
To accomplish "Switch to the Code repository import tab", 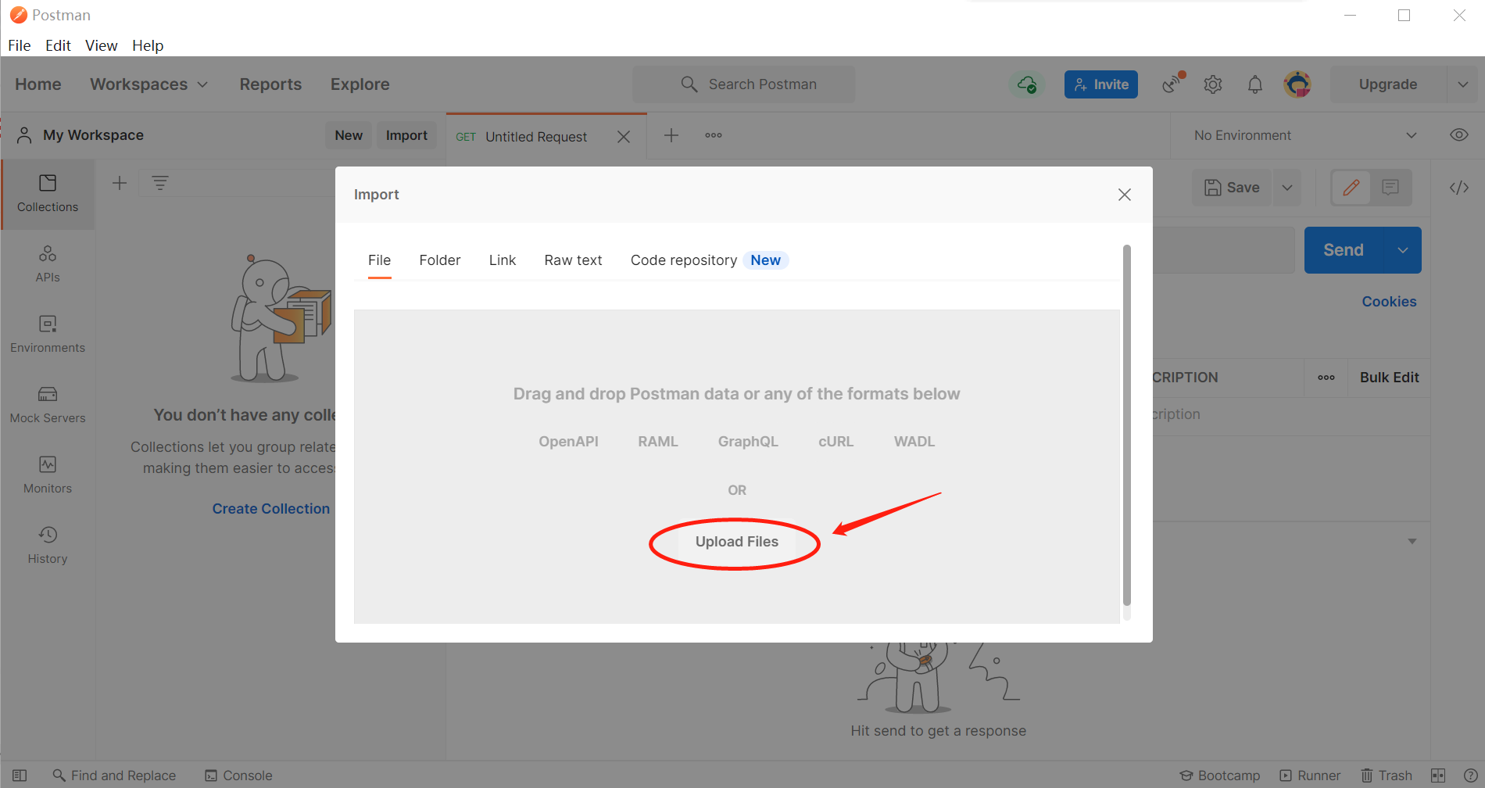I will pyautogui.click(x=684, y=260).
